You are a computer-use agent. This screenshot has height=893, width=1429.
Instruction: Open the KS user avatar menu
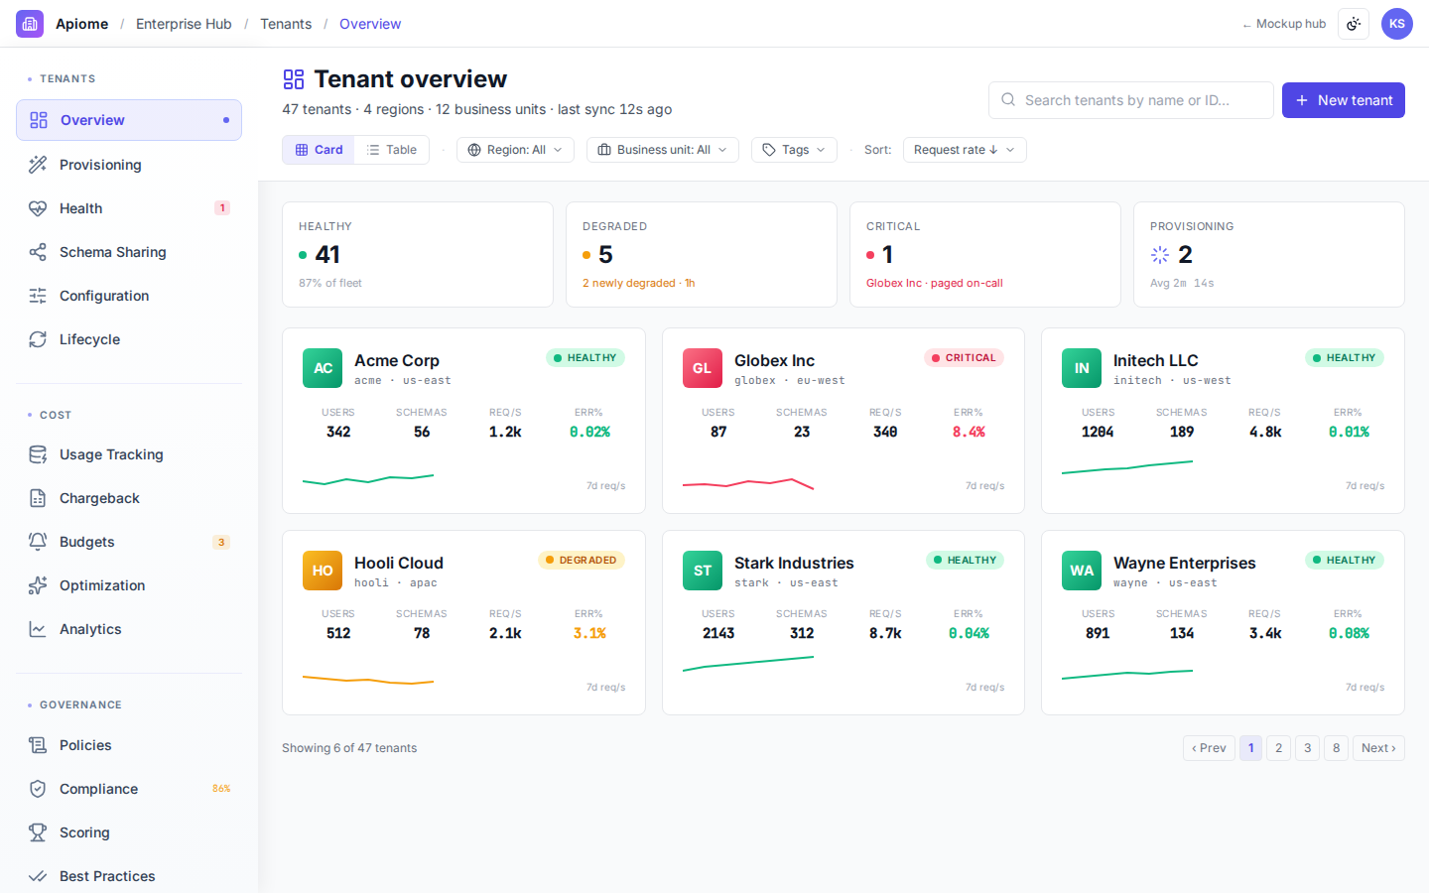pos(1397,24)
